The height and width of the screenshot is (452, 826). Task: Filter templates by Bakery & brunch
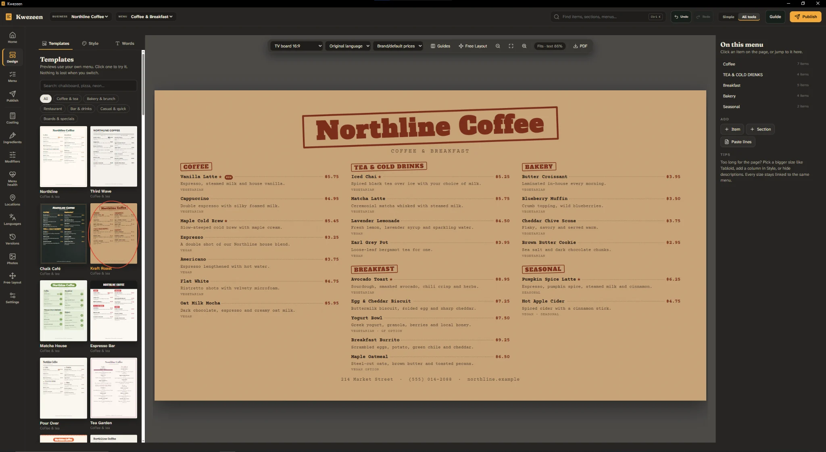[x=101, y=99]
